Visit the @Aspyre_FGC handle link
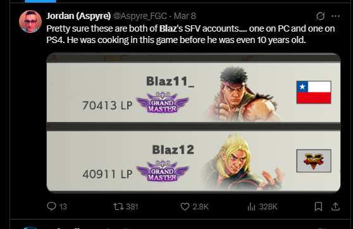The height and width of the screenshot is (229, 353). click(x=140, y=16)
